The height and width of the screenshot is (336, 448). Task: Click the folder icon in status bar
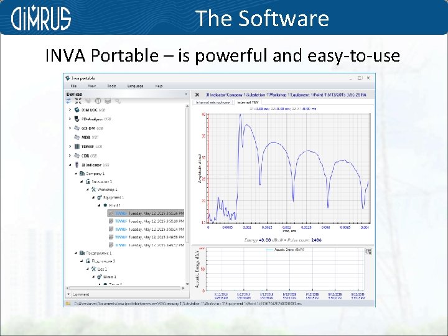(68, 304)
